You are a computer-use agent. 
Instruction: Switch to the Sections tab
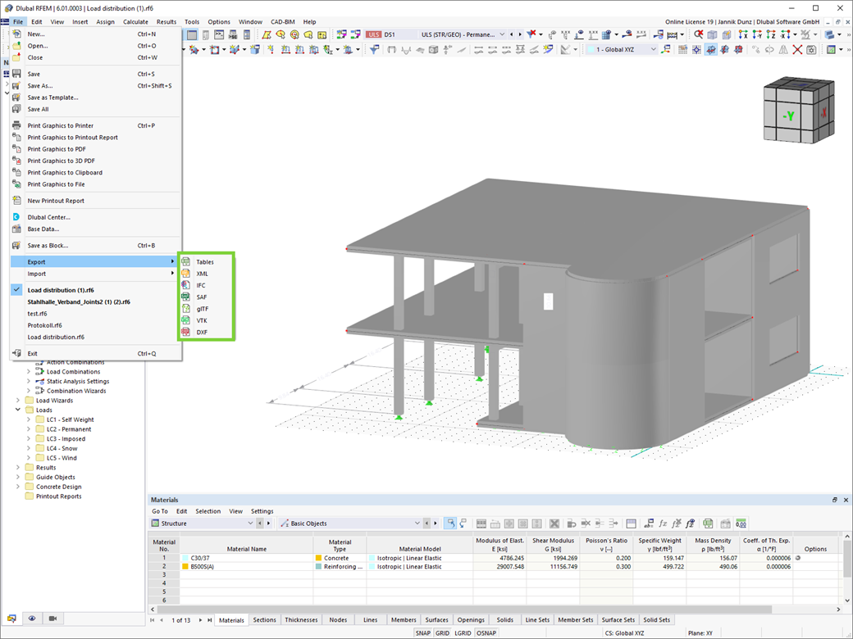pos(264,620)
